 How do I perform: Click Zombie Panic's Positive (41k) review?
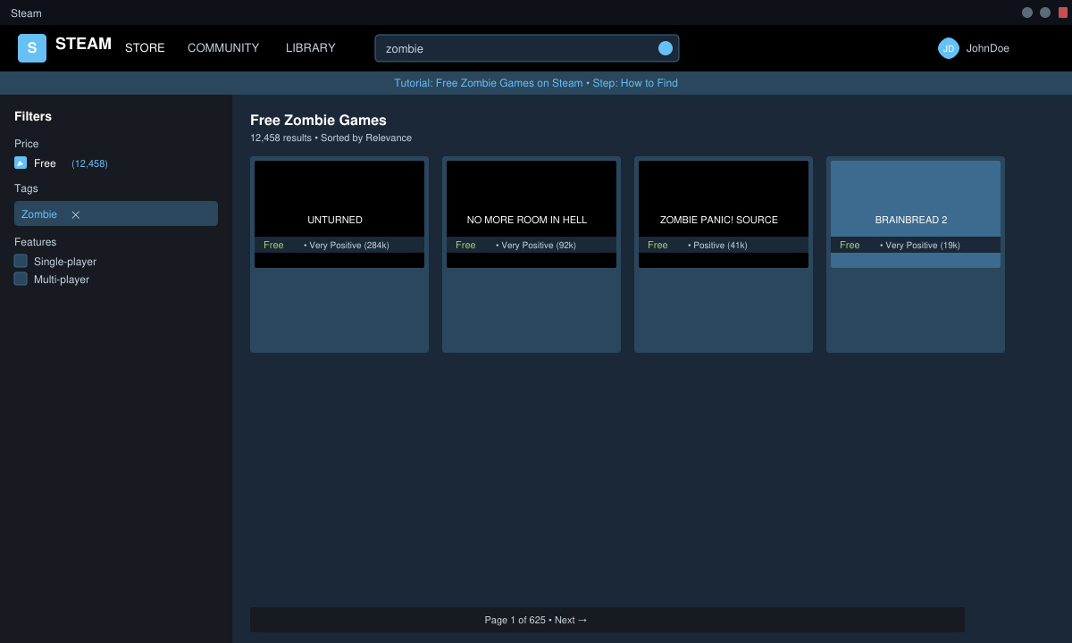coord(717,245)
